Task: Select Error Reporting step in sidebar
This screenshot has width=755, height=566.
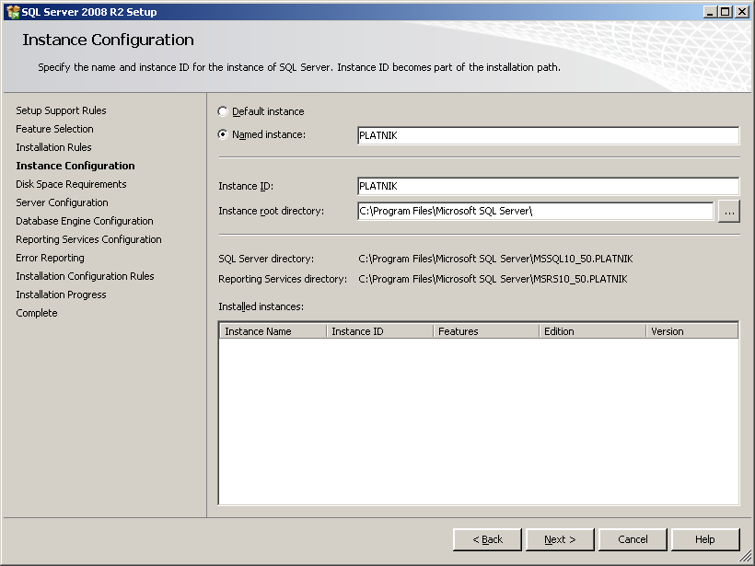Action: point(50,258)
